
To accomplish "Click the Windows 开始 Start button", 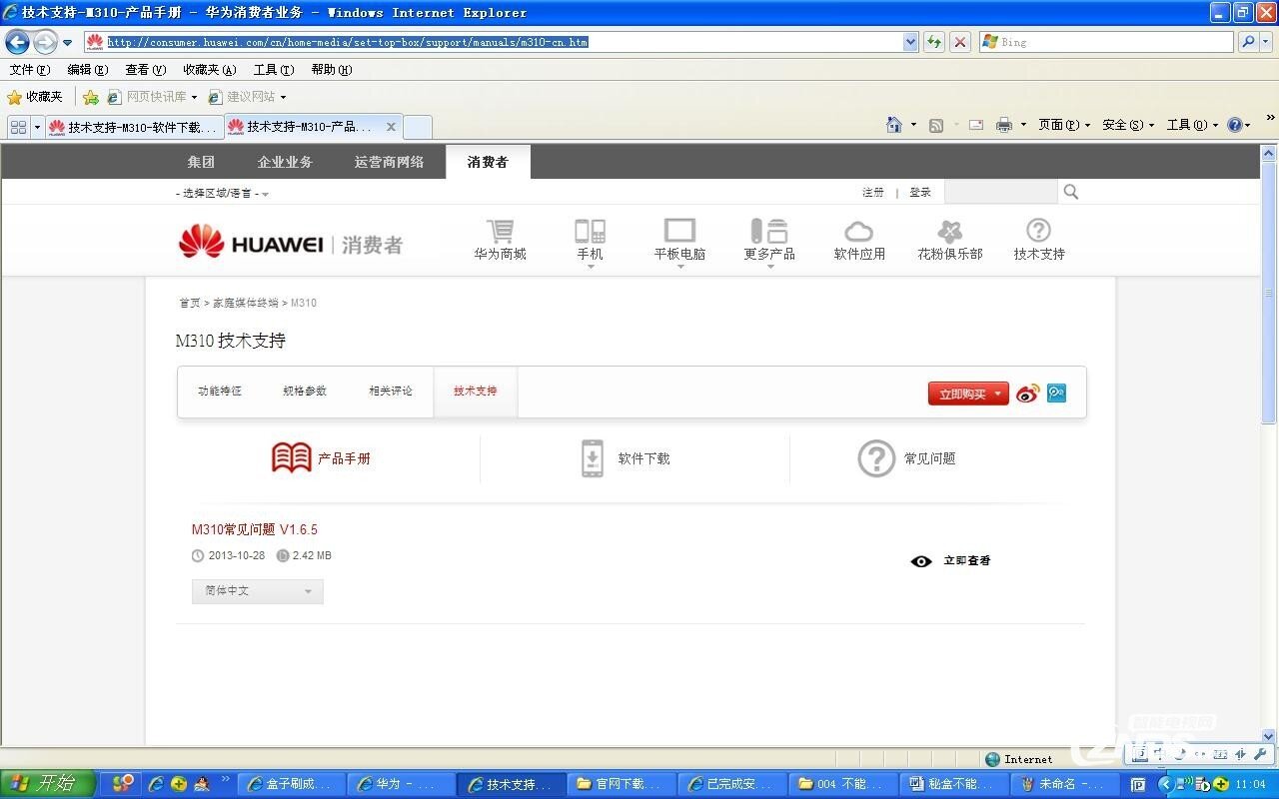I will (47, 783).
